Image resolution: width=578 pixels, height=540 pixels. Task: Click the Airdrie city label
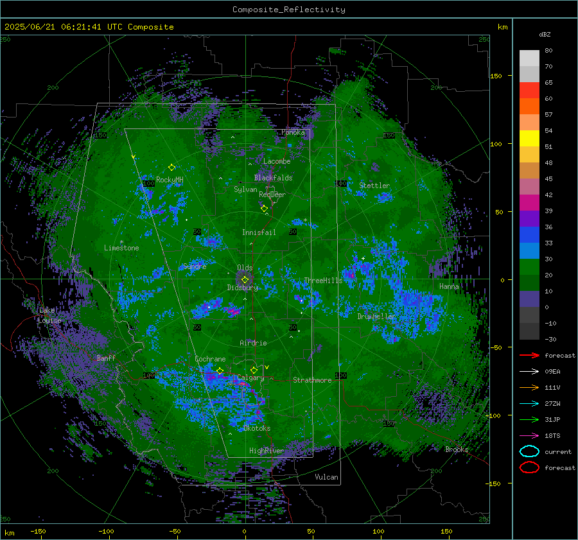(253, 343)
